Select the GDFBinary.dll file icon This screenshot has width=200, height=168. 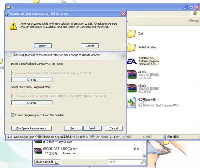pos(132,102)
